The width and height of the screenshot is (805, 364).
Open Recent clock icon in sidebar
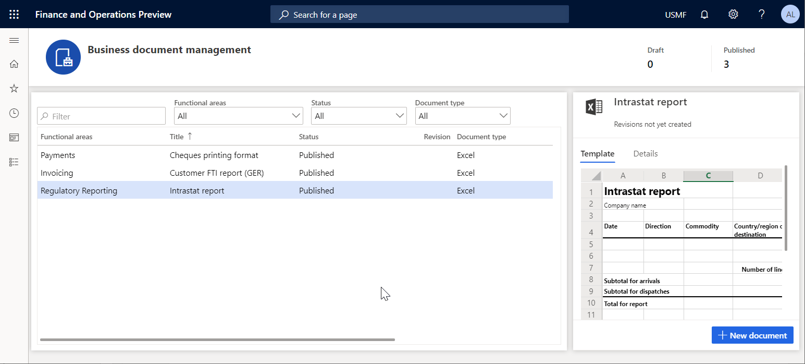(14, 113)
